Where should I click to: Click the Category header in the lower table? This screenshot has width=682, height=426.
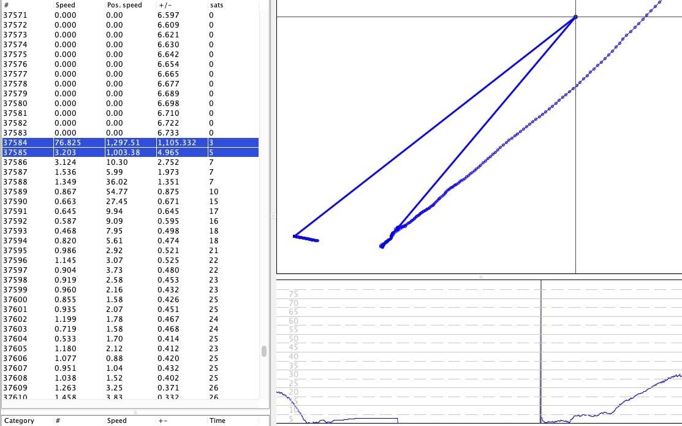point(19,420)
